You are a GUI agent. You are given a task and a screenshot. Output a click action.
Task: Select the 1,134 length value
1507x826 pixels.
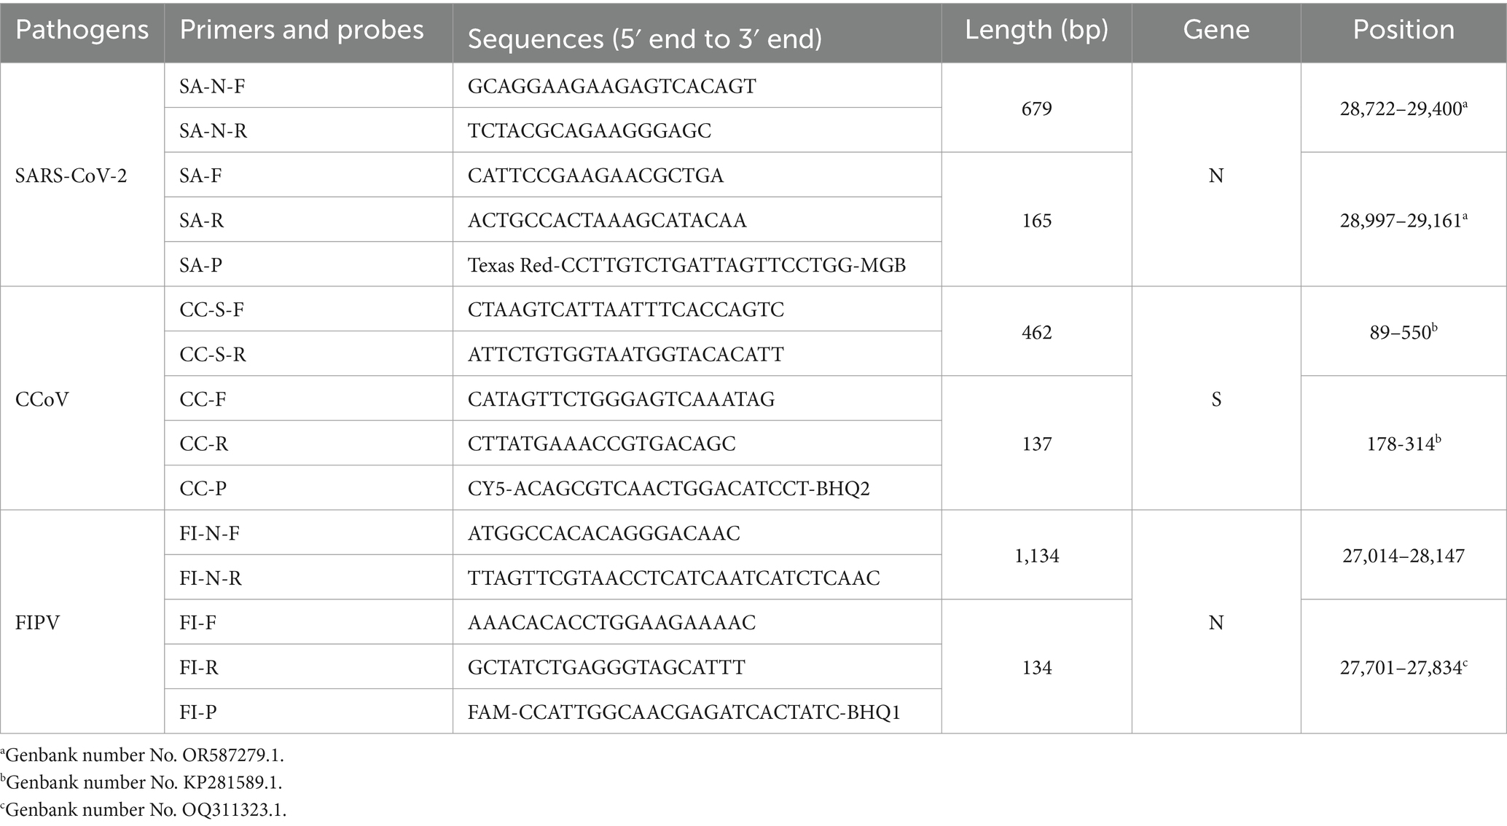coord(1036,556)
